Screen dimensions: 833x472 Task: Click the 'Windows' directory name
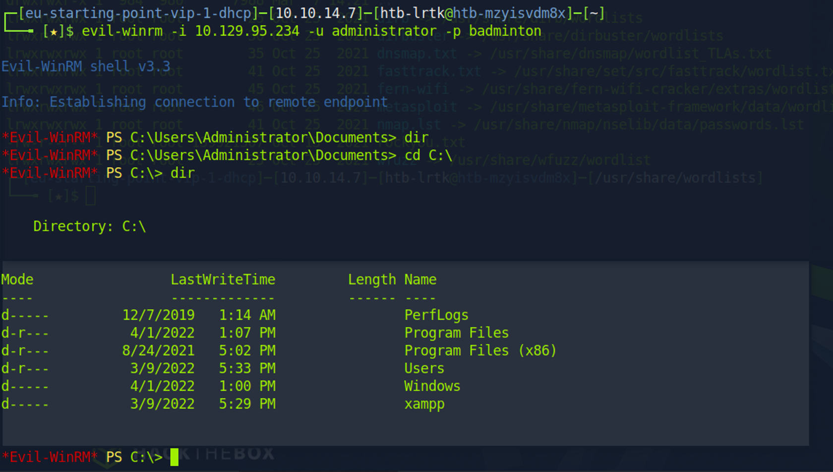click(x=432, y=386)
